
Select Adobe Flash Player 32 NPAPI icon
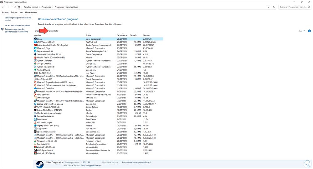[35, 110]
